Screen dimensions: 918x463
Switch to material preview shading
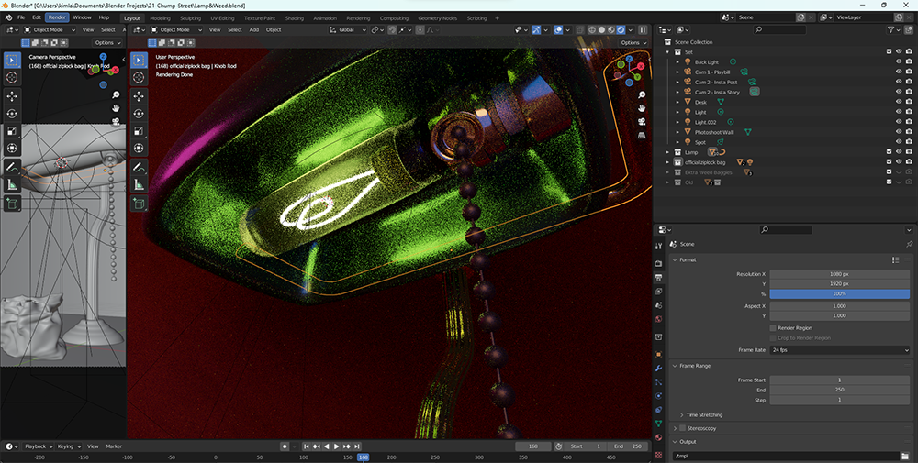tap(611, 30)
